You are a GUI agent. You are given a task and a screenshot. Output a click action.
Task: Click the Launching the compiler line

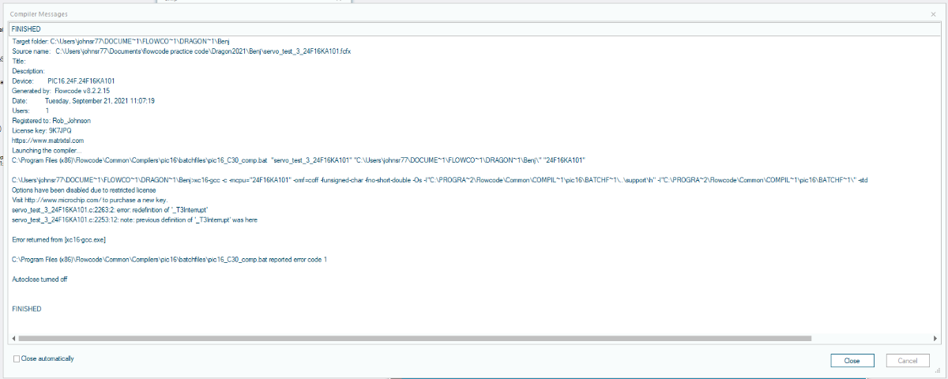coord(47,150)
